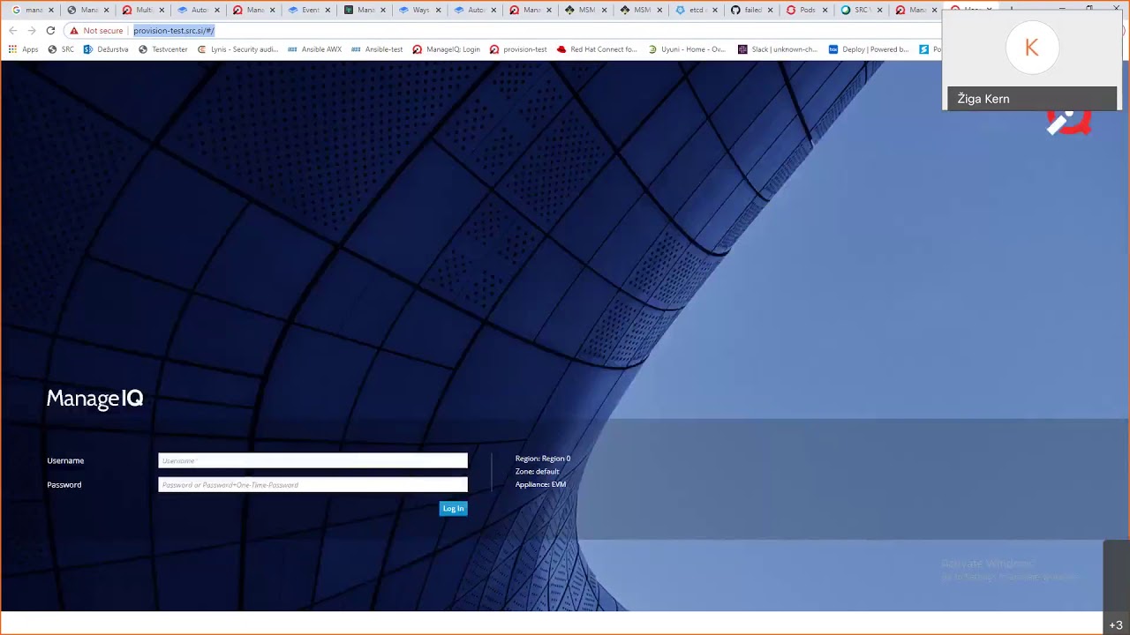This screenshot has width=1130, height=635.
Task: Click the Log In button
Action: tap(453, 508)
